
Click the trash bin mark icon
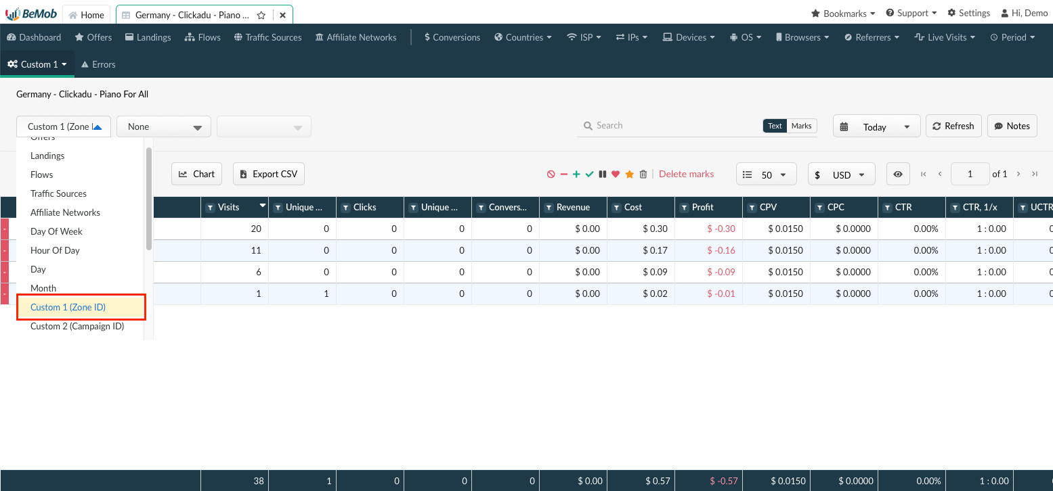pos(643,174)
